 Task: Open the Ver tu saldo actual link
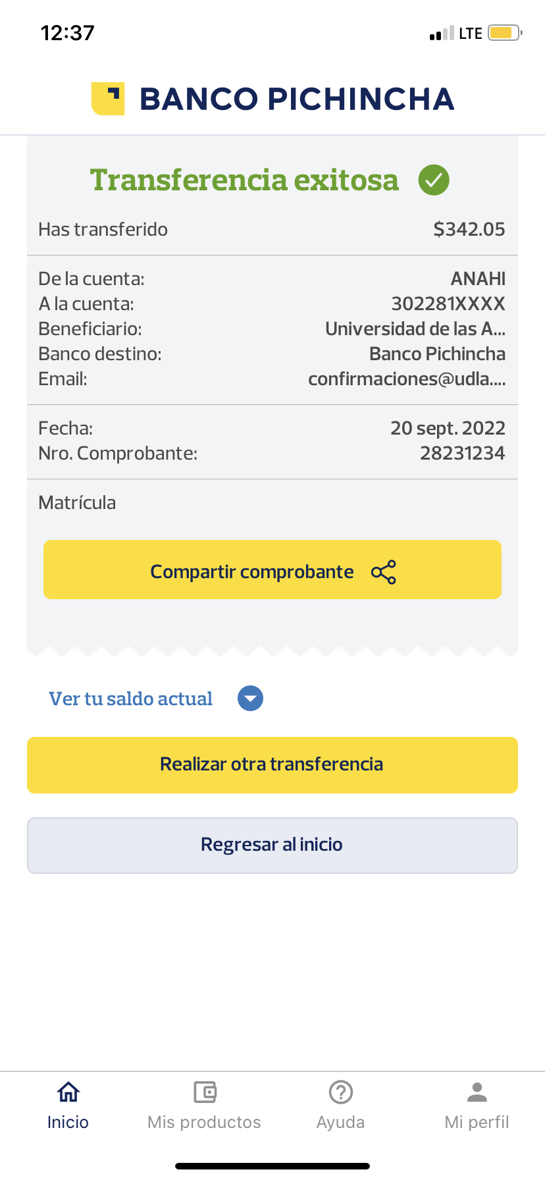click(130, 699)
